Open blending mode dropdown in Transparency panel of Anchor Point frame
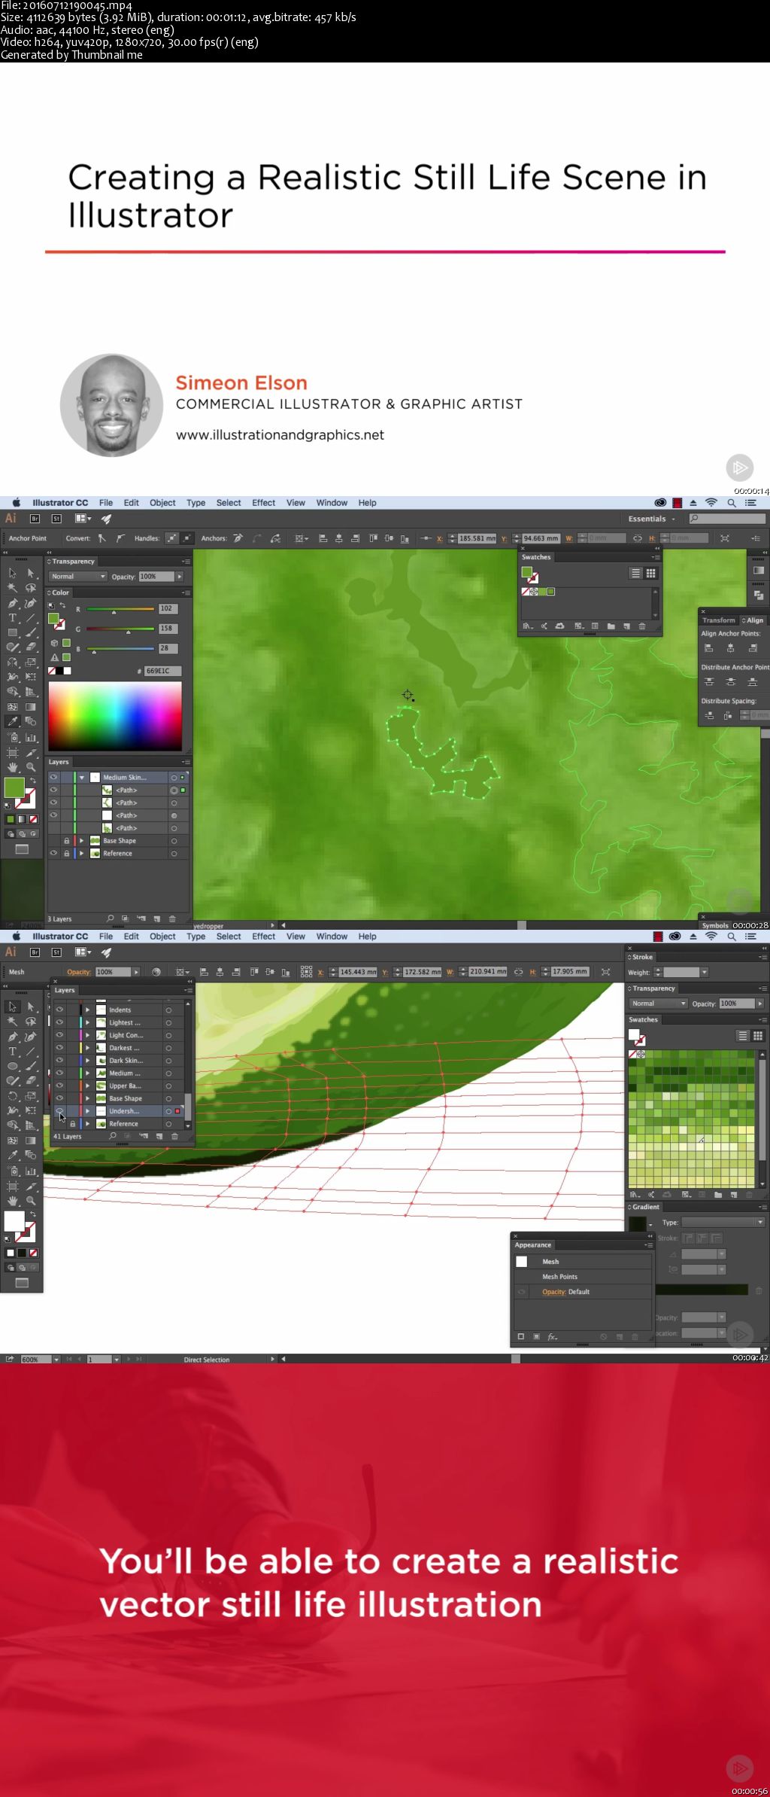Viewport: 770px width, 1797px height. point(78,577)
